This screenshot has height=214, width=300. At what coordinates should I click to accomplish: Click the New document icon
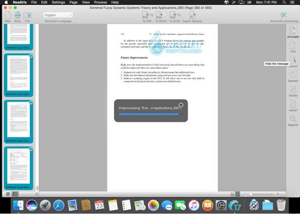pos(8,15)
